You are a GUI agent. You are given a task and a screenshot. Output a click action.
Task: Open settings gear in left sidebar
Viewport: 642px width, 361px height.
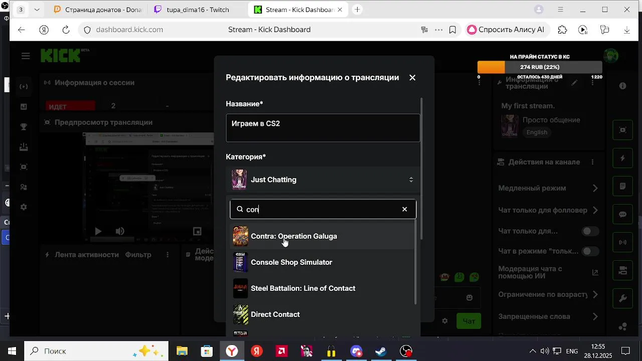tap(24, 207)
